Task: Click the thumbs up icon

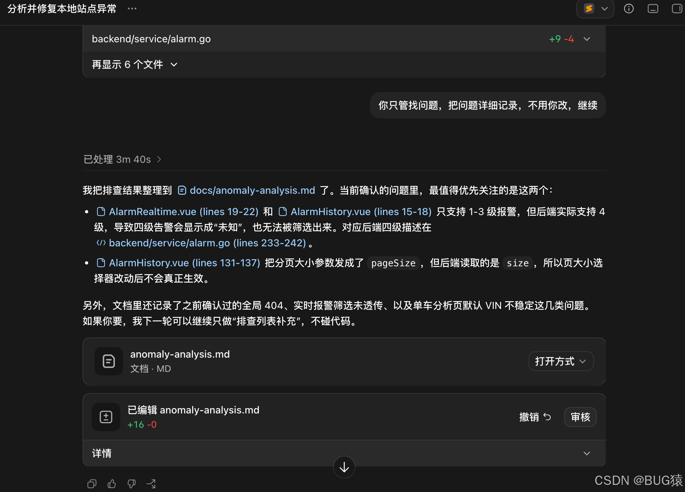Action: [x=112, y=484]
